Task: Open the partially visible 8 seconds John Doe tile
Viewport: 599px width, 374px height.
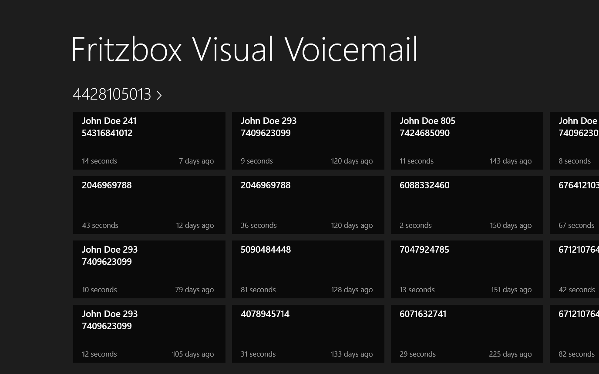Action: (x=575, y=140)
